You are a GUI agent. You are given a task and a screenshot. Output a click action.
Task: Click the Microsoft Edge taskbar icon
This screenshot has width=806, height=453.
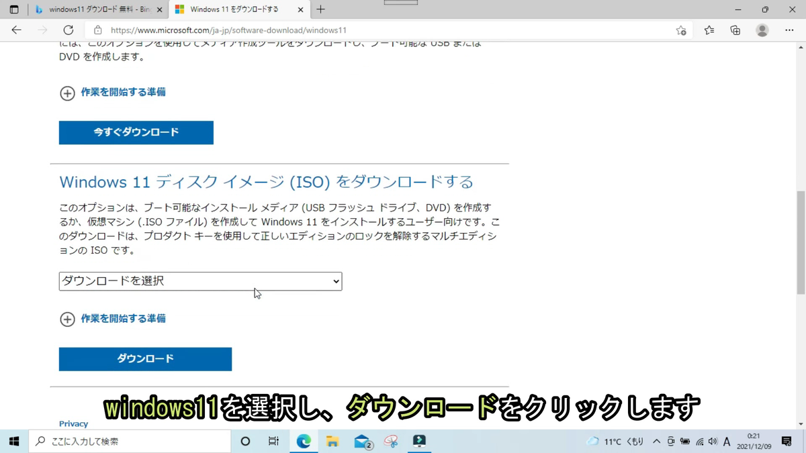click(x=304, y=441)
